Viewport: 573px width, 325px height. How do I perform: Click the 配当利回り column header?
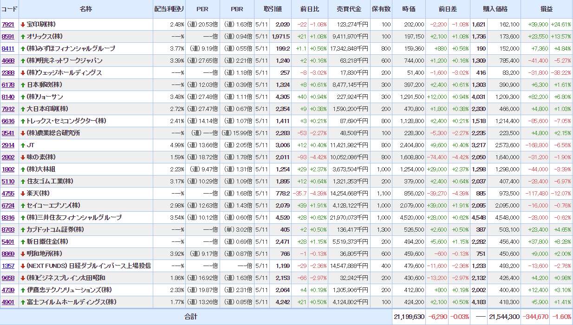point(169,9)
